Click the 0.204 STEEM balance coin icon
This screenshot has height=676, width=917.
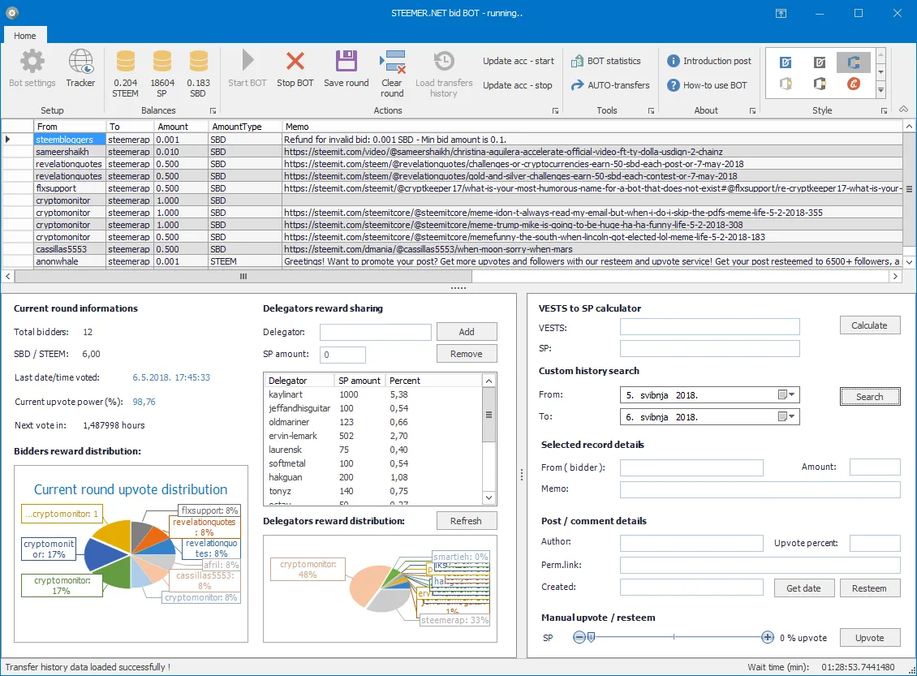(x=125, y=62)
